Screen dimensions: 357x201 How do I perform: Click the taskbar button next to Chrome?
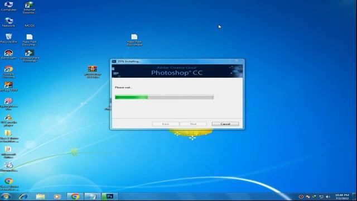(x=92, y=197)
